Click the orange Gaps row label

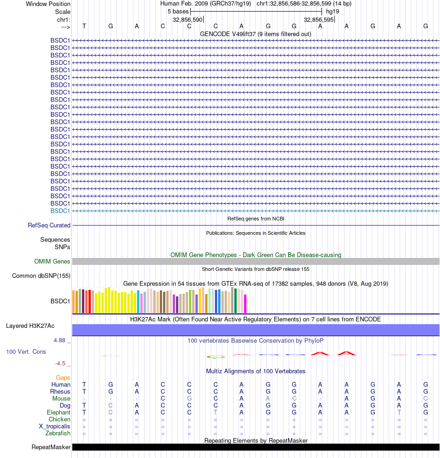pos(63,378)
